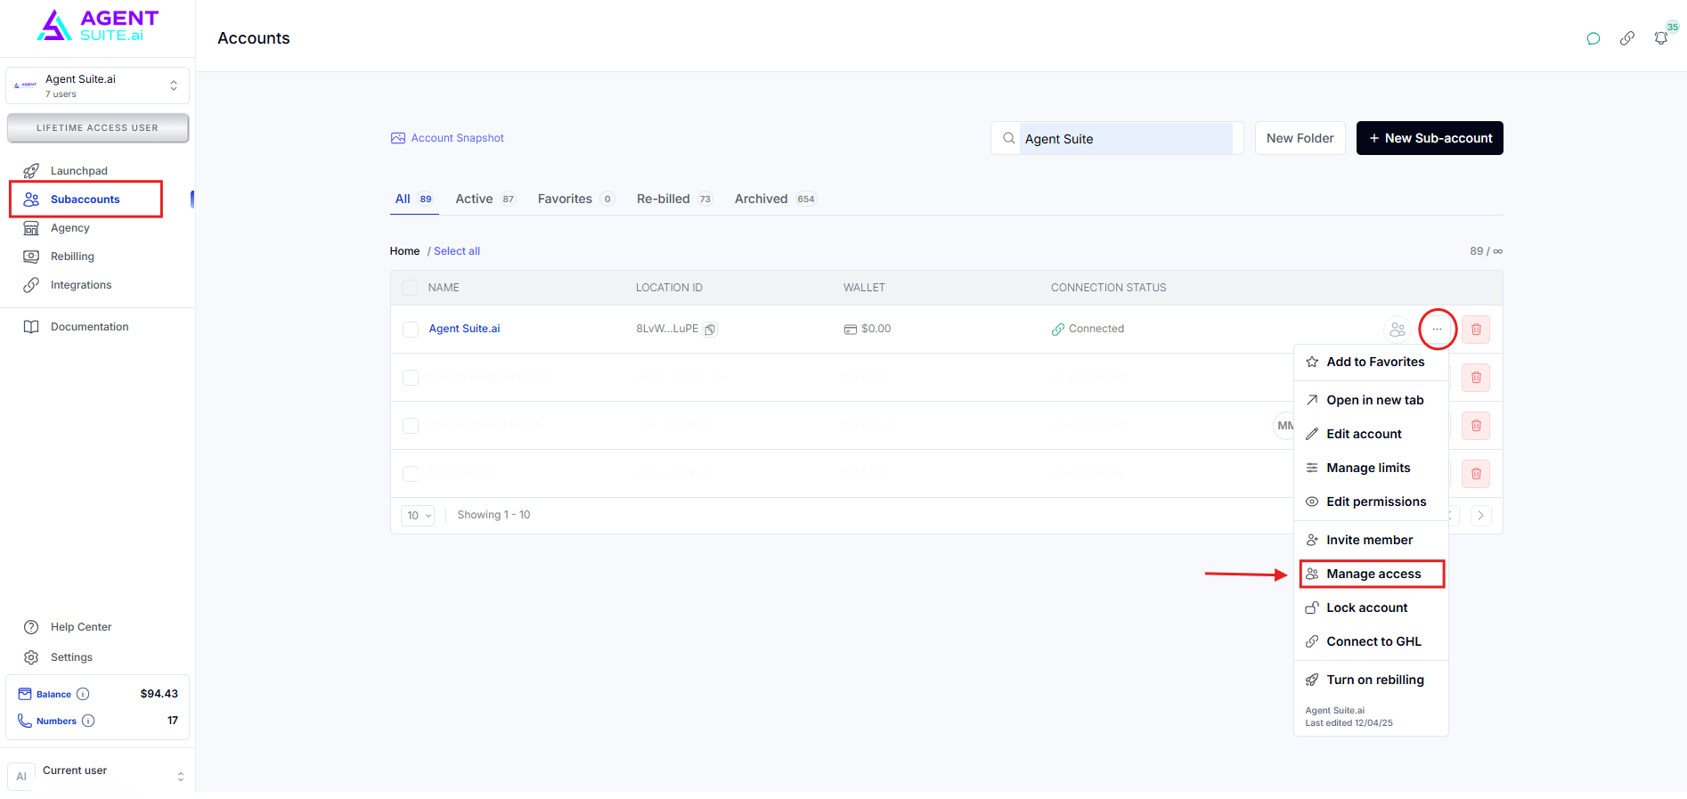Open Settings in the sidebar
Screen dimensions: 1687x799
point(71,657)
